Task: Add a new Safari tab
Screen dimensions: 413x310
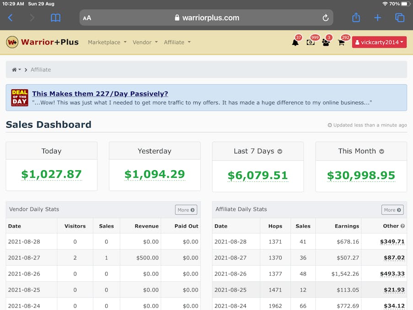Action: pyautogui.click(x=377, y=18)
